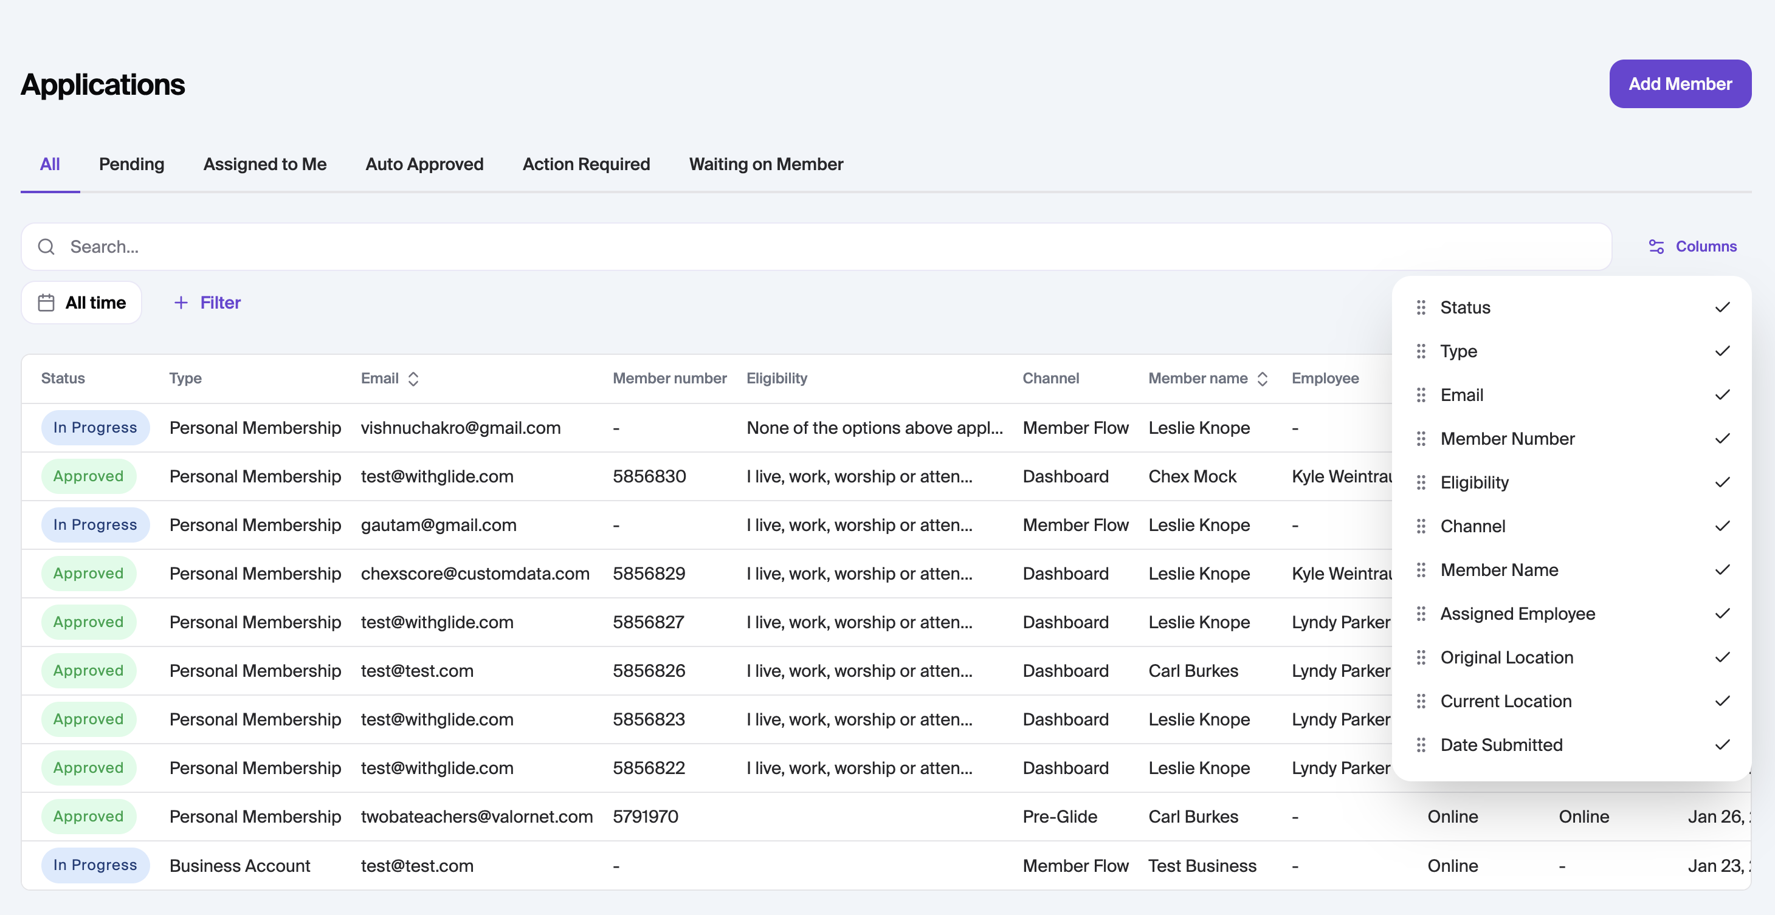The image size is (1775, 915).
Task: Grab the drag handle next to Status
Action: [x=1421, y=308]
